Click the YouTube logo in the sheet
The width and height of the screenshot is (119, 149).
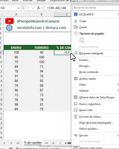[9, 21]
